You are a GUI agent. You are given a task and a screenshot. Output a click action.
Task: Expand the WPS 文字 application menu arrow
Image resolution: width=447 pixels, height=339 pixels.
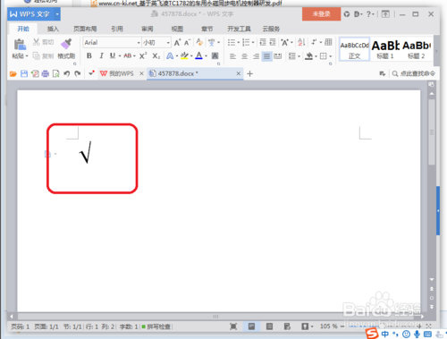coord(57,14)
